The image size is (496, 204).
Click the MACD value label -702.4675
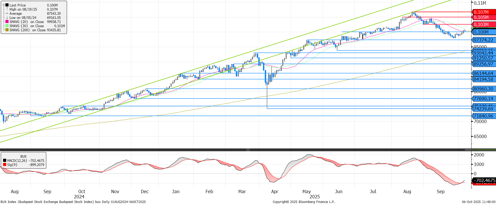(x=484, y=180)
